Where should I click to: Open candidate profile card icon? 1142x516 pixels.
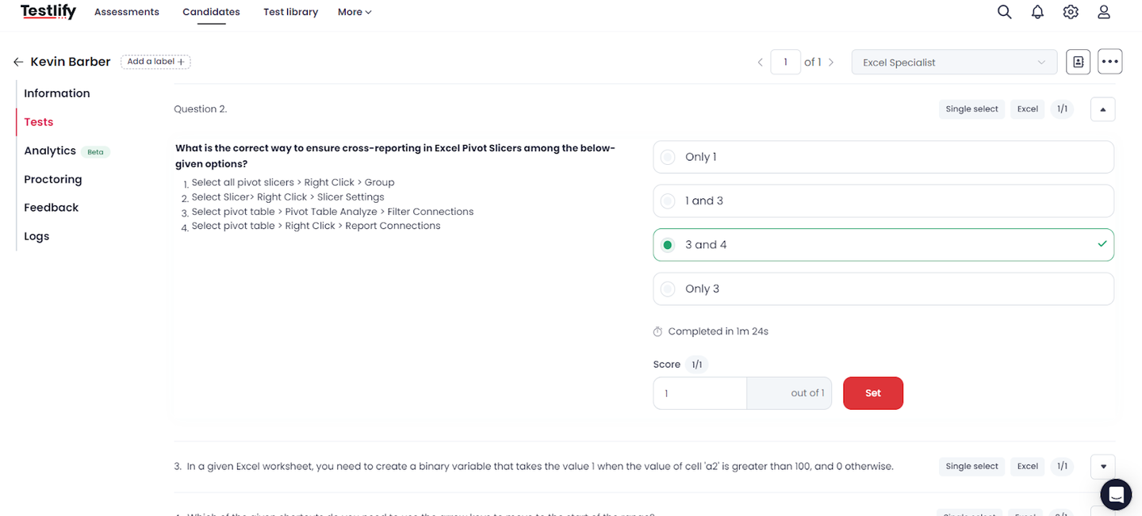(1078, 62)
